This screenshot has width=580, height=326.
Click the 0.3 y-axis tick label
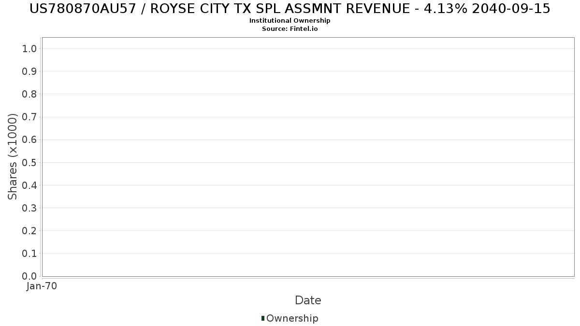tap(29, 208)
